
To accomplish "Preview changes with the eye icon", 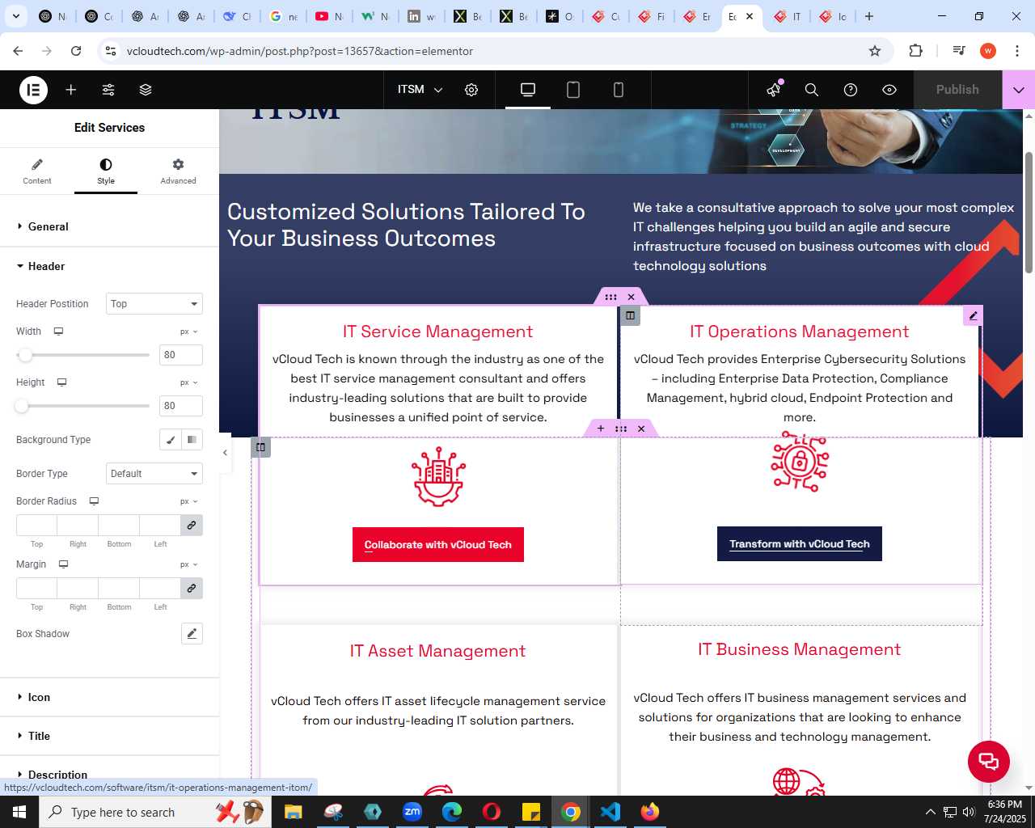I will [889, 90].
